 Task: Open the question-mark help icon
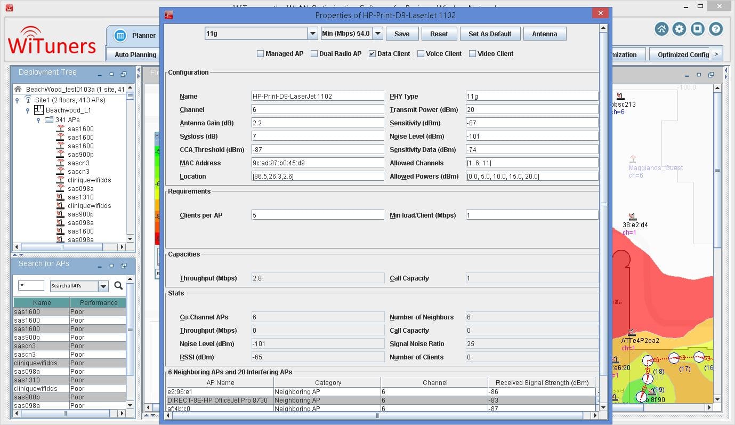pos(716,29)
